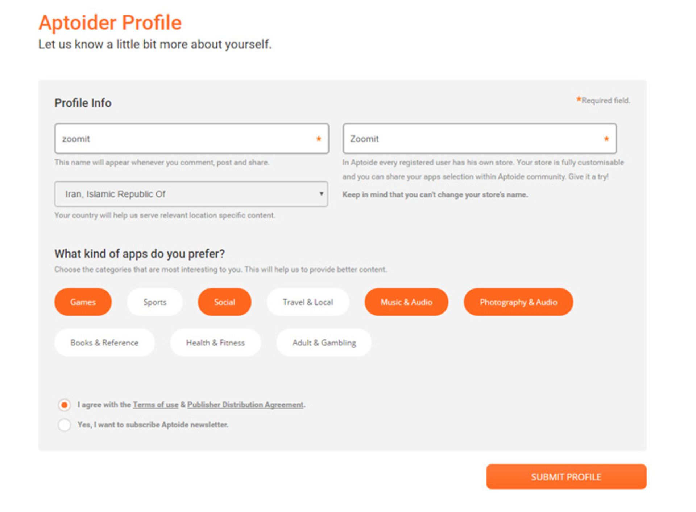This screenshot has width=696, height=512.
Task: Select the Books & Reference category
Action: (104, 343)
